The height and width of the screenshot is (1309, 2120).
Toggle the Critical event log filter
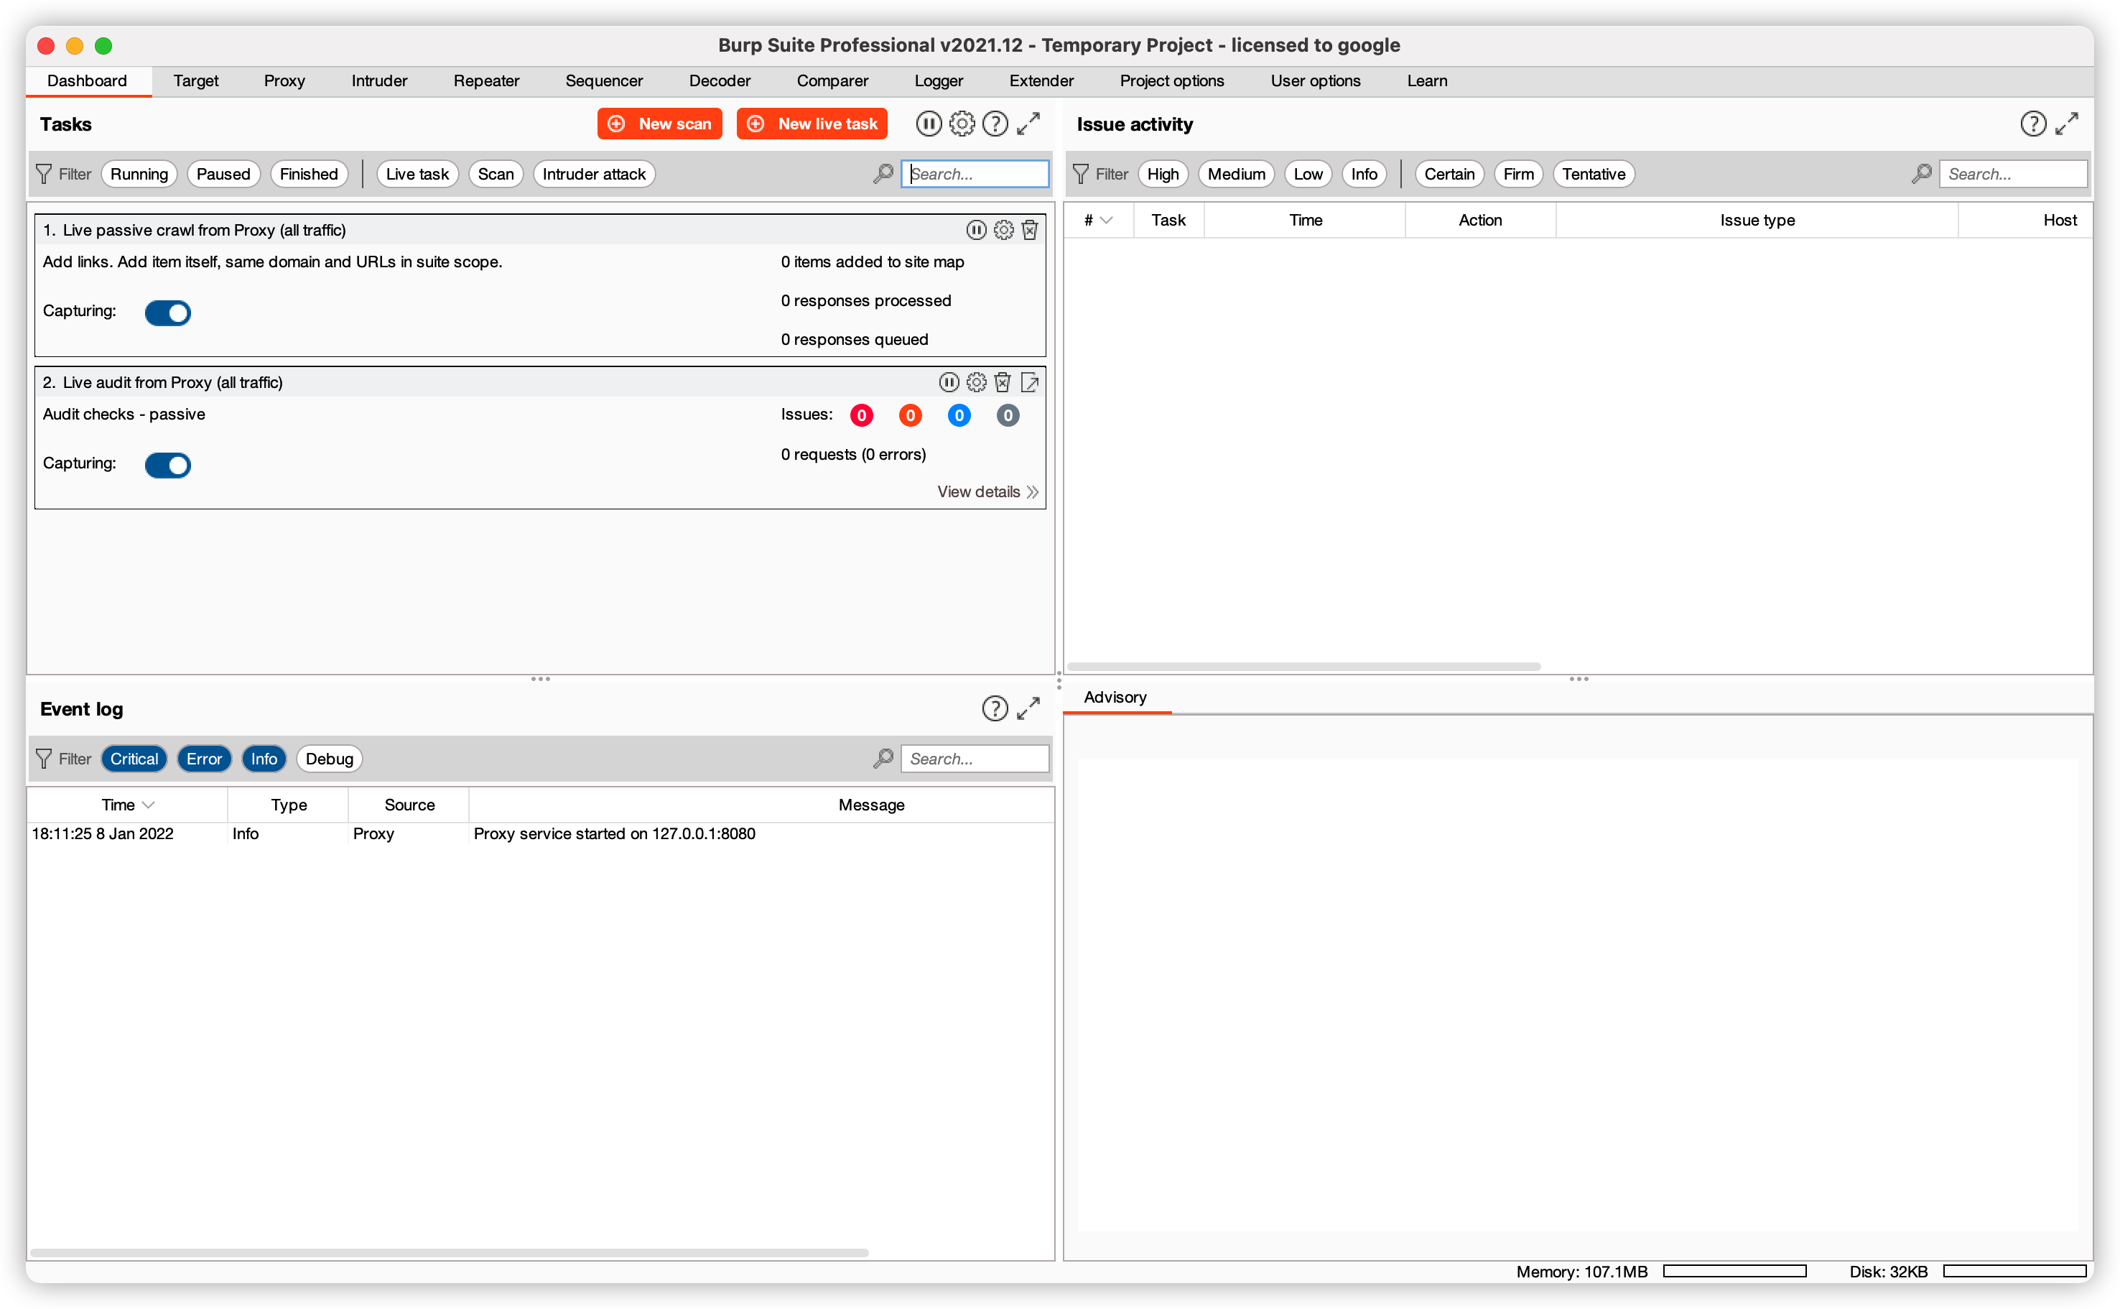click(134, 759)
